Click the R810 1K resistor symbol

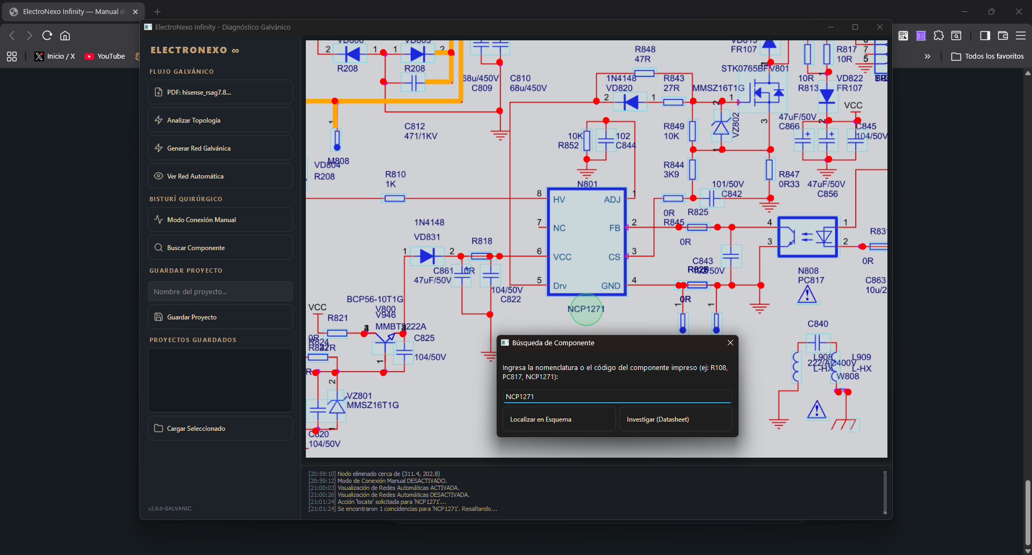click(x=395, y=198)
